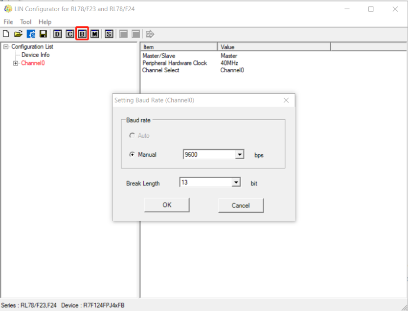Click OK to confirm baud rate

coord(167,205)
